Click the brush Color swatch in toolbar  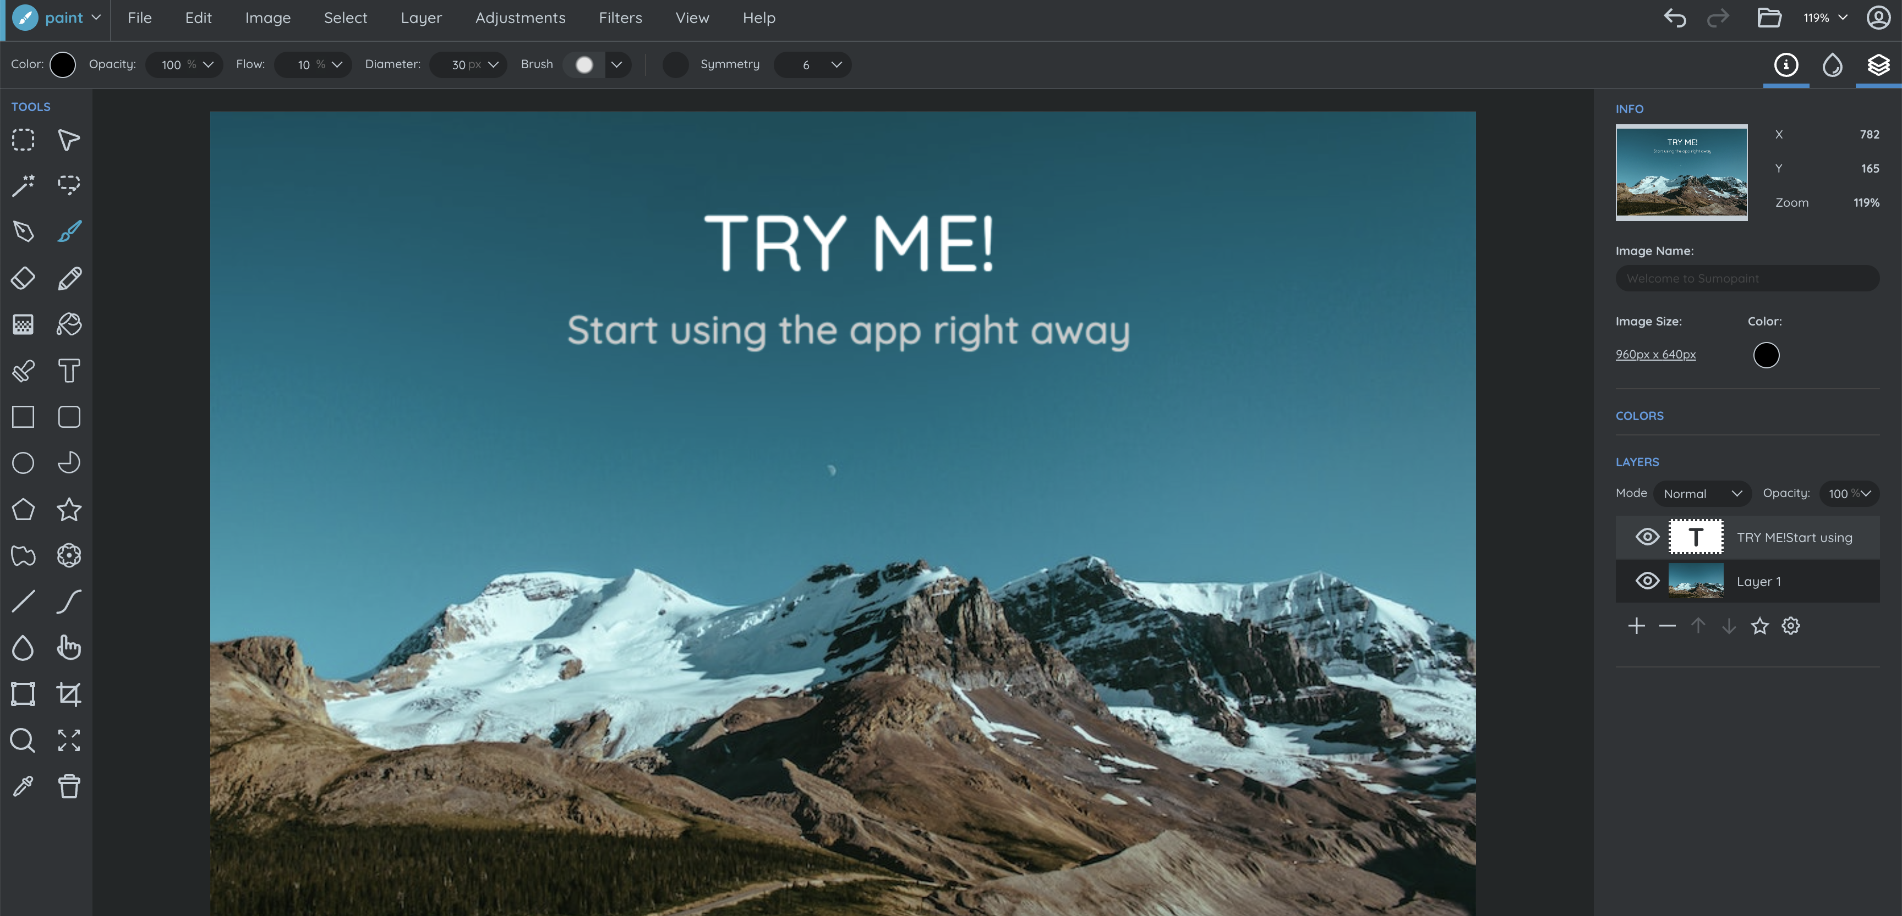click(63, 65)
